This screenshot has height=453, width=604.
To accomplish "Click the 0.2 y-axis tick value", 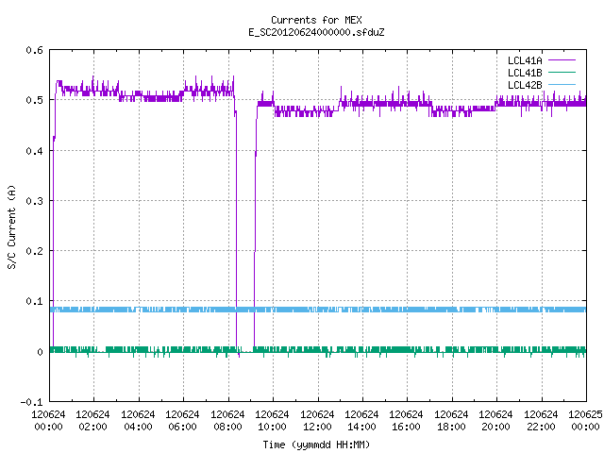I will pos(34,251).
